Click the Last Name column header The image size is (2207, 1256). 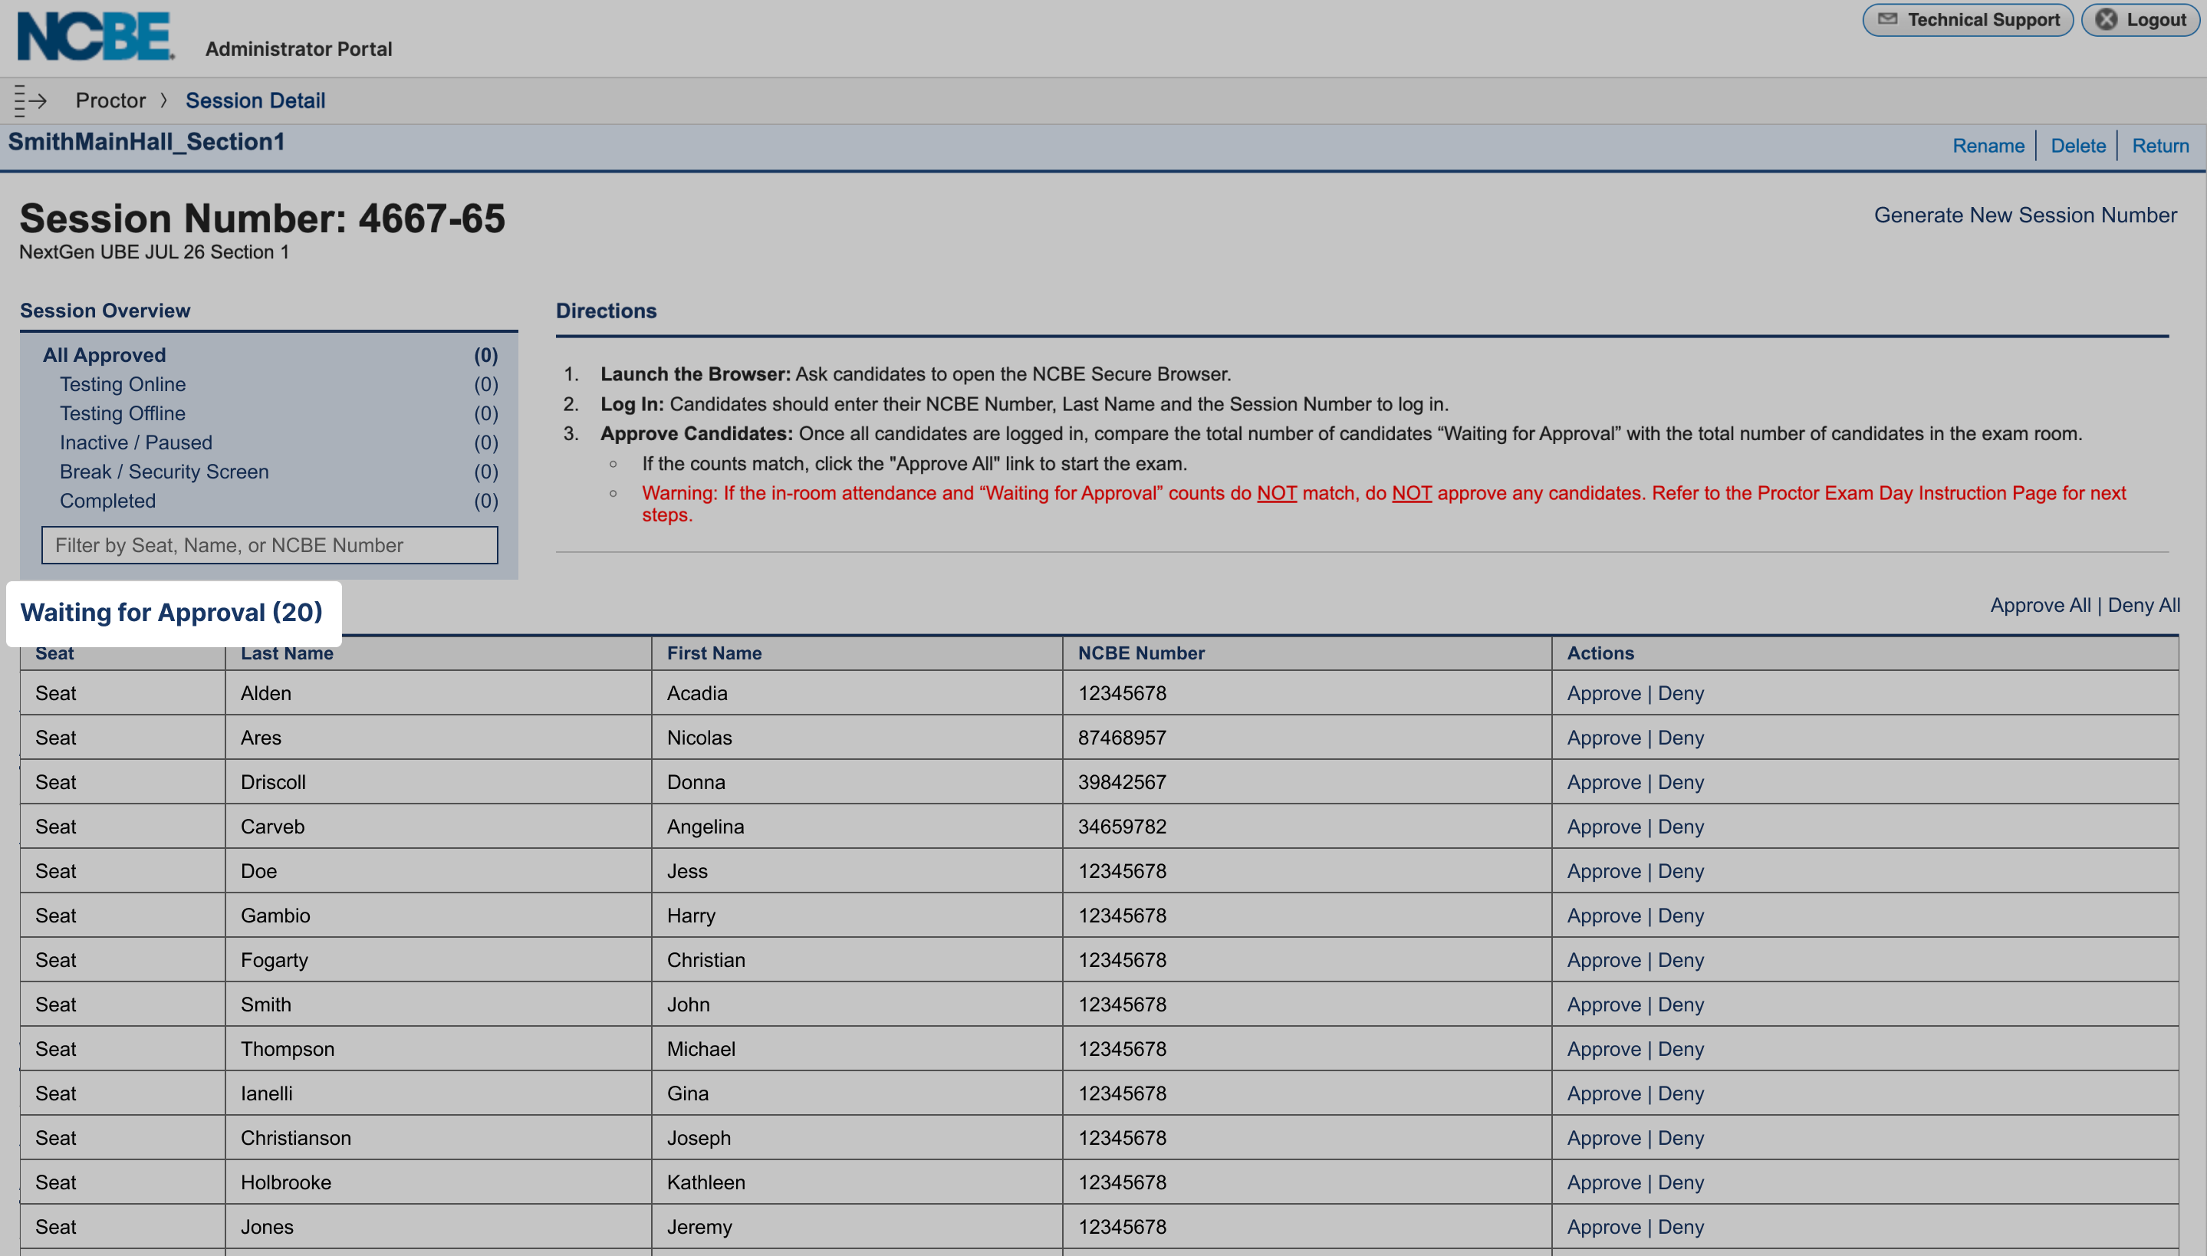288,654
